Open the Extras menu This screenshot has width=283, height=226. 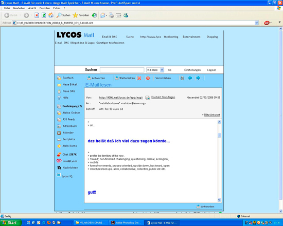[x=57, y=8]
